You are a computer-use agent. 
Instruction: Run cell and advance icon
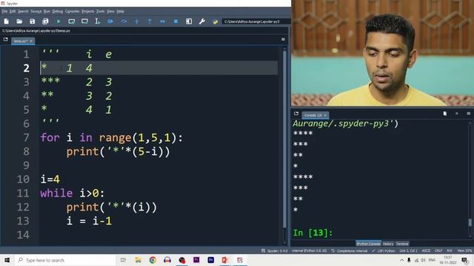click(84, 21)
